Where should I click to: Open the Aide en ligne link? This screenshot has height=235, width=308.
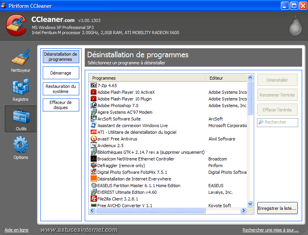click(x=16, y=230)
